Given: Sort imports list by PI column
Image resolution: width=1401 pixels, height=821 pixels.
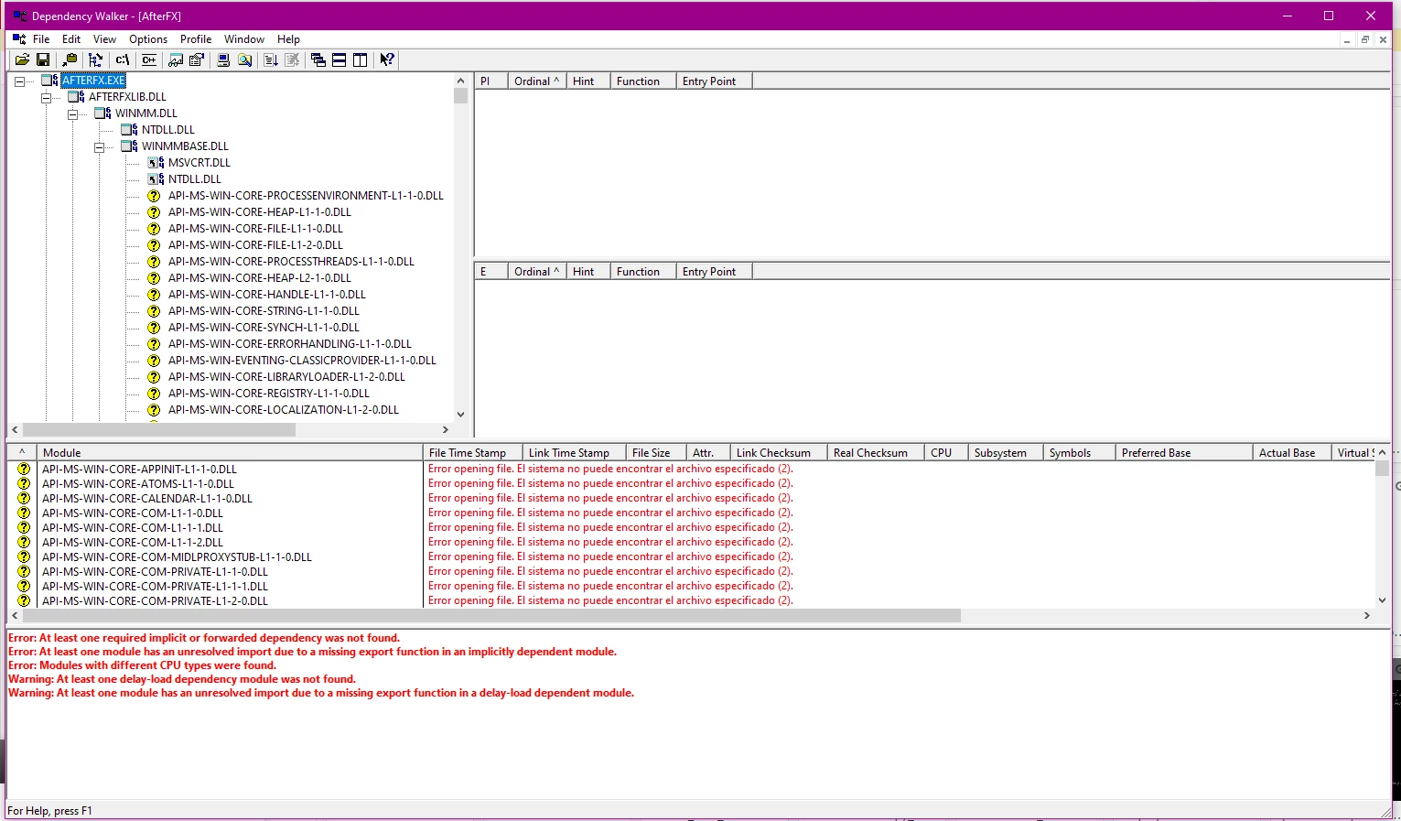Looking at the screenshot, I should click(491, 81).
